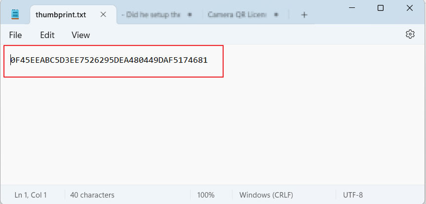This screenshot has width=426, height=204.
Task: Click the 40 characters count in status bar
Action: pos(92,195)
